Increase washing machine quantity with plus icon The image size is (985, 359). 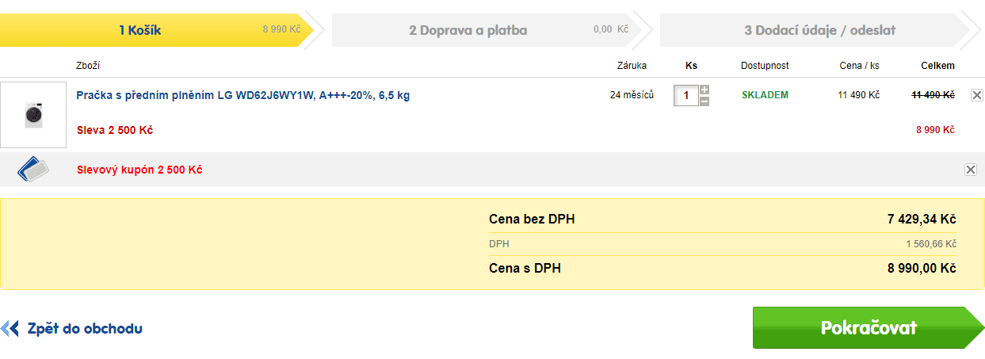[x=704, y=90]
